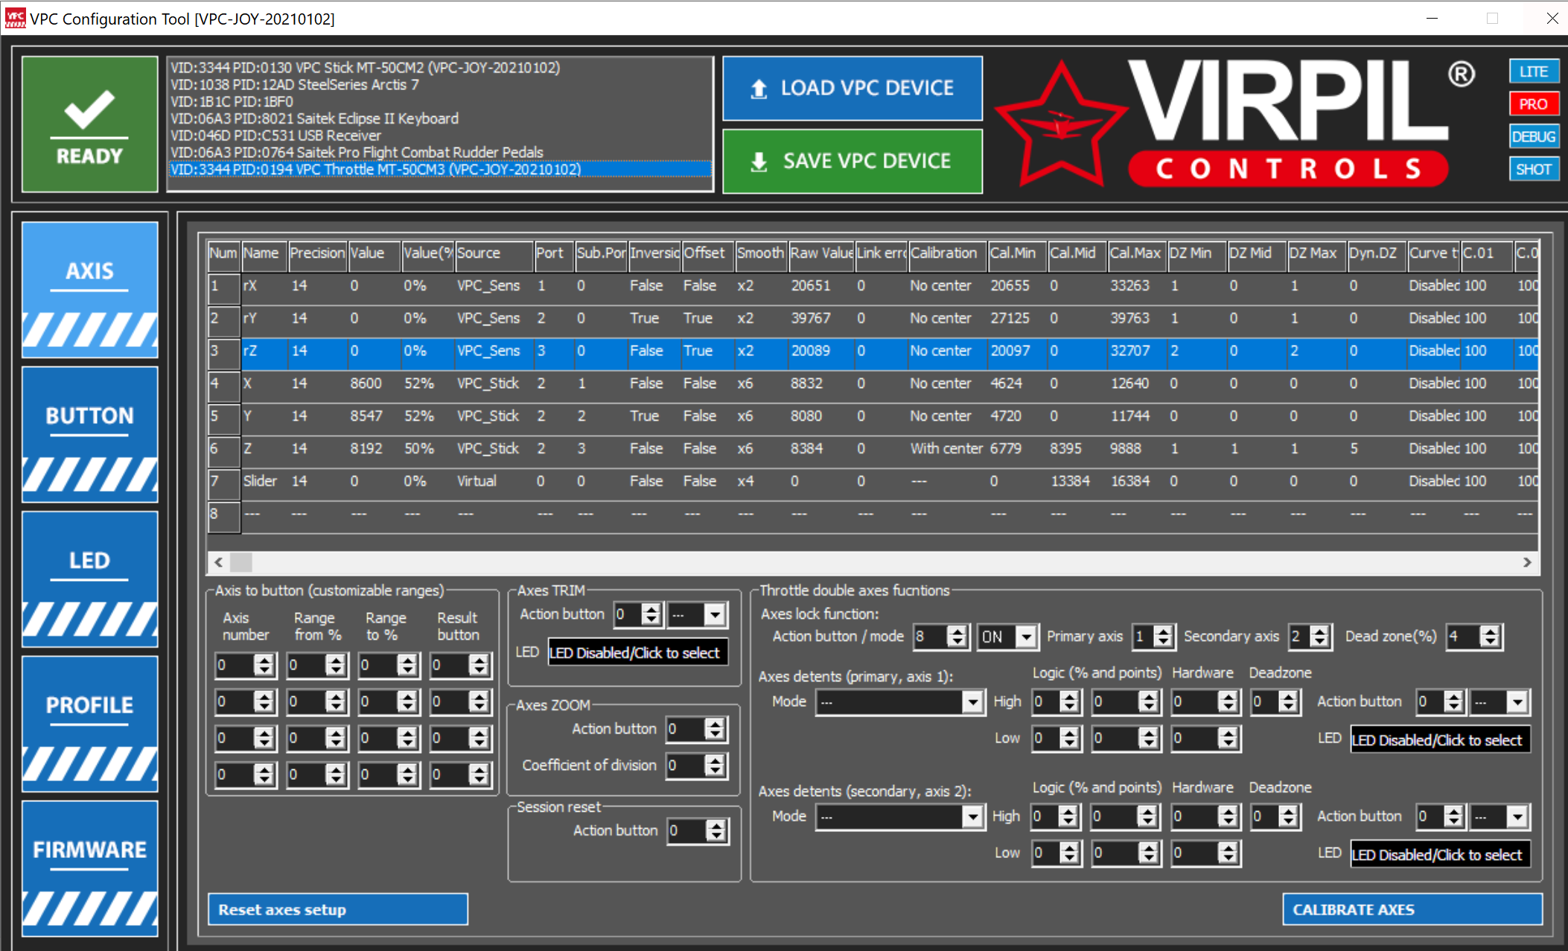The height and width of the screenshot is (951, 1568).
Task: Open the LED tab
Action: click(89, 579)
